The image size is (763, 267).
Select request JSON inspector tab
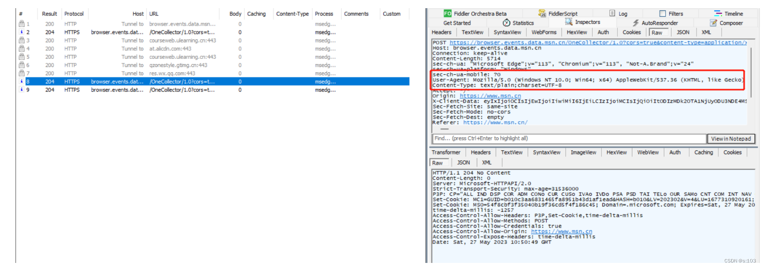(x=683, y=33)
